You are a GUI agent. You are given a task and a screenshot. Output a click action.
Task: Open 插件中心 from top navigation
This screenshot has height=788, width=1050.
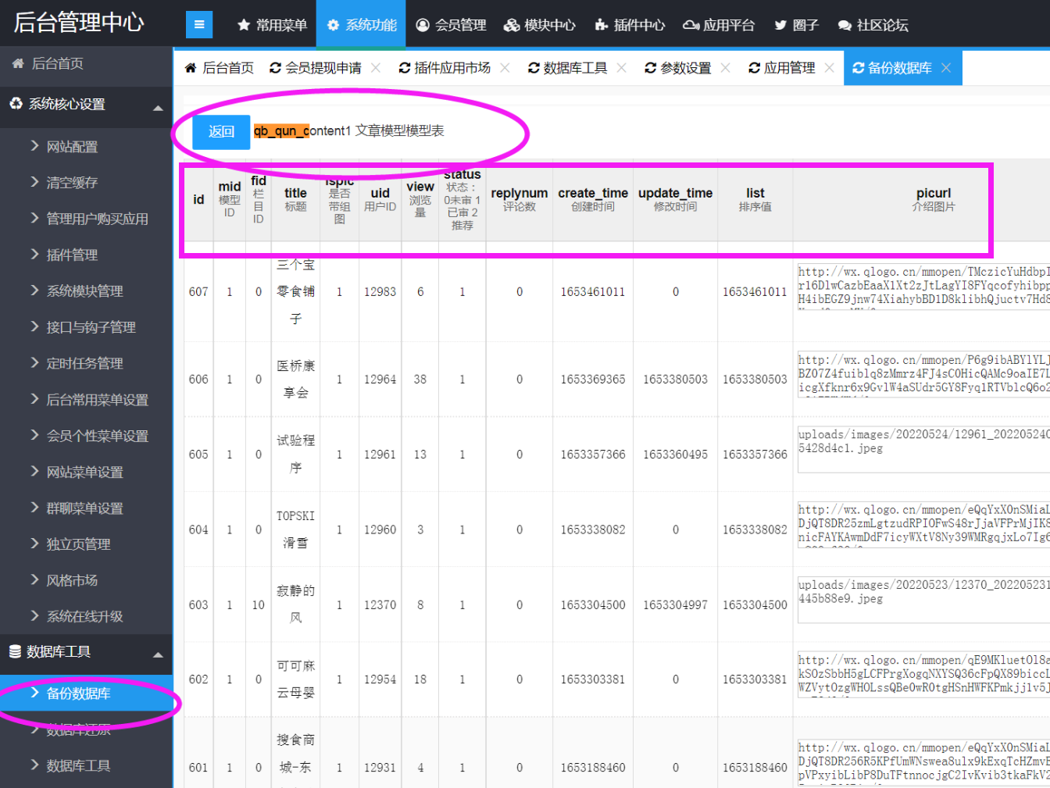click(x=630, y=25)
